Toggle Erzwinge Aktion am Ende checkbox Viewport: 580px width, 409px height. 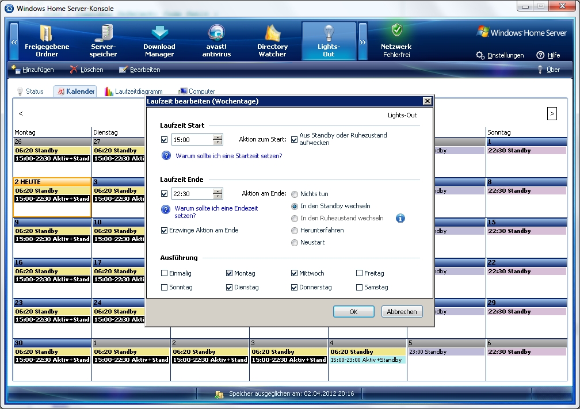point(164,230)
